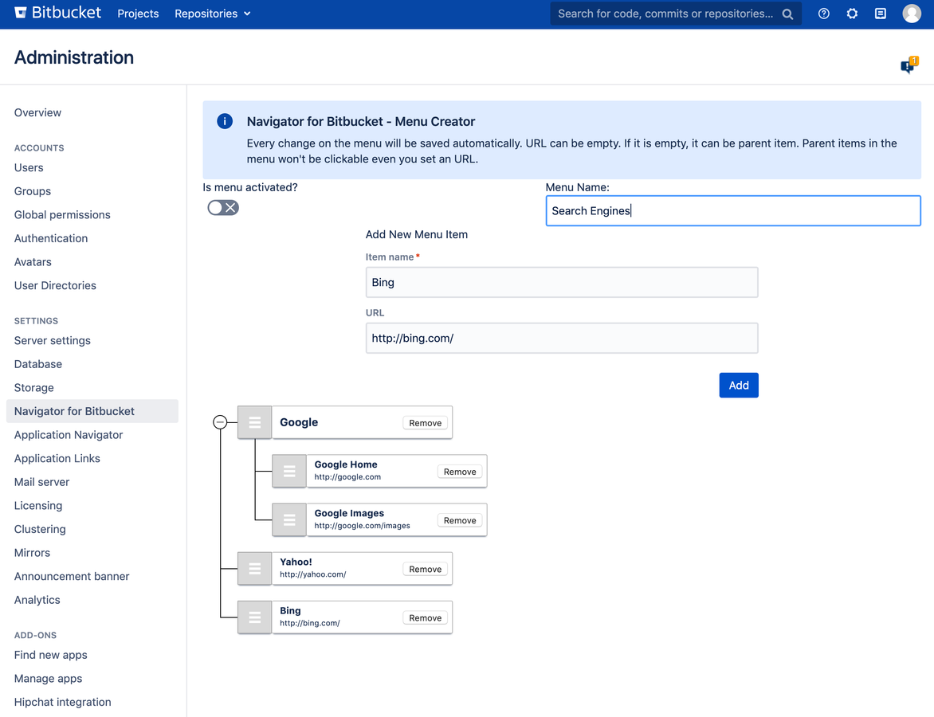Image resolution: width=934 pixels, height=717 pixels.
Task: Open Global permissions page
Action: point(62,214)
